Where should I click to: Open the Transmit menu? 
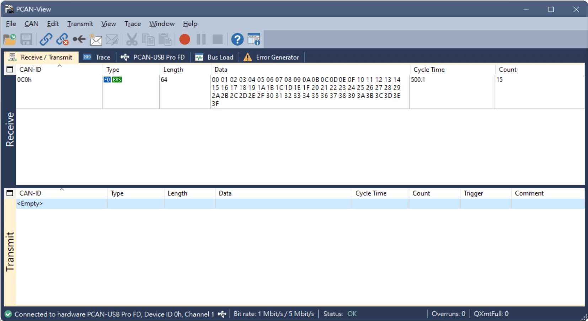point(80,24)
